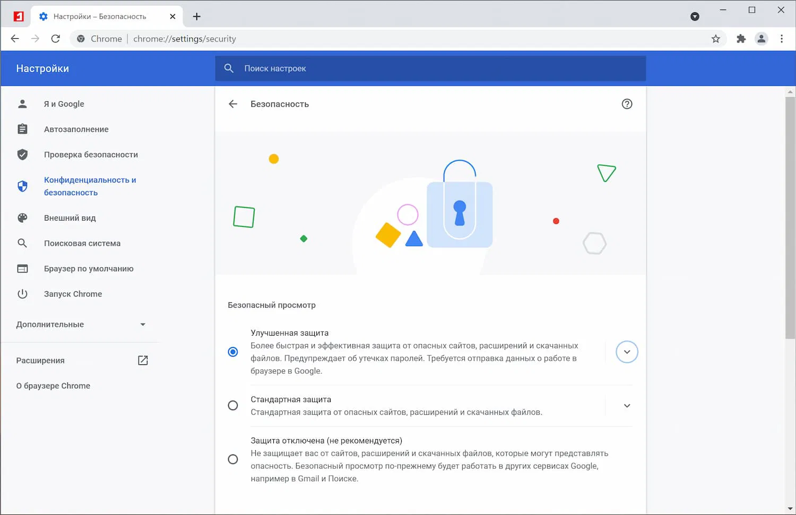Click the address bar URL chrome://settings/security
The image size is (796, 515).
pos(185,39)
